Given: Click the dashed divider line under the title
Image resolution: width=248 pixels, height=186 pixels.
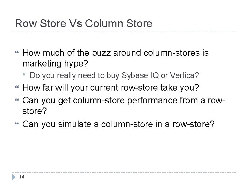Looking at the screenshot, I should [x=124, y=32].
